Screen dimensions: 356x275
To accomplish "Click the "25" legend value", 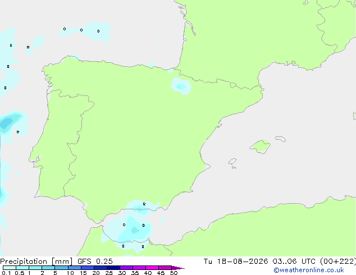I will 109,273.
